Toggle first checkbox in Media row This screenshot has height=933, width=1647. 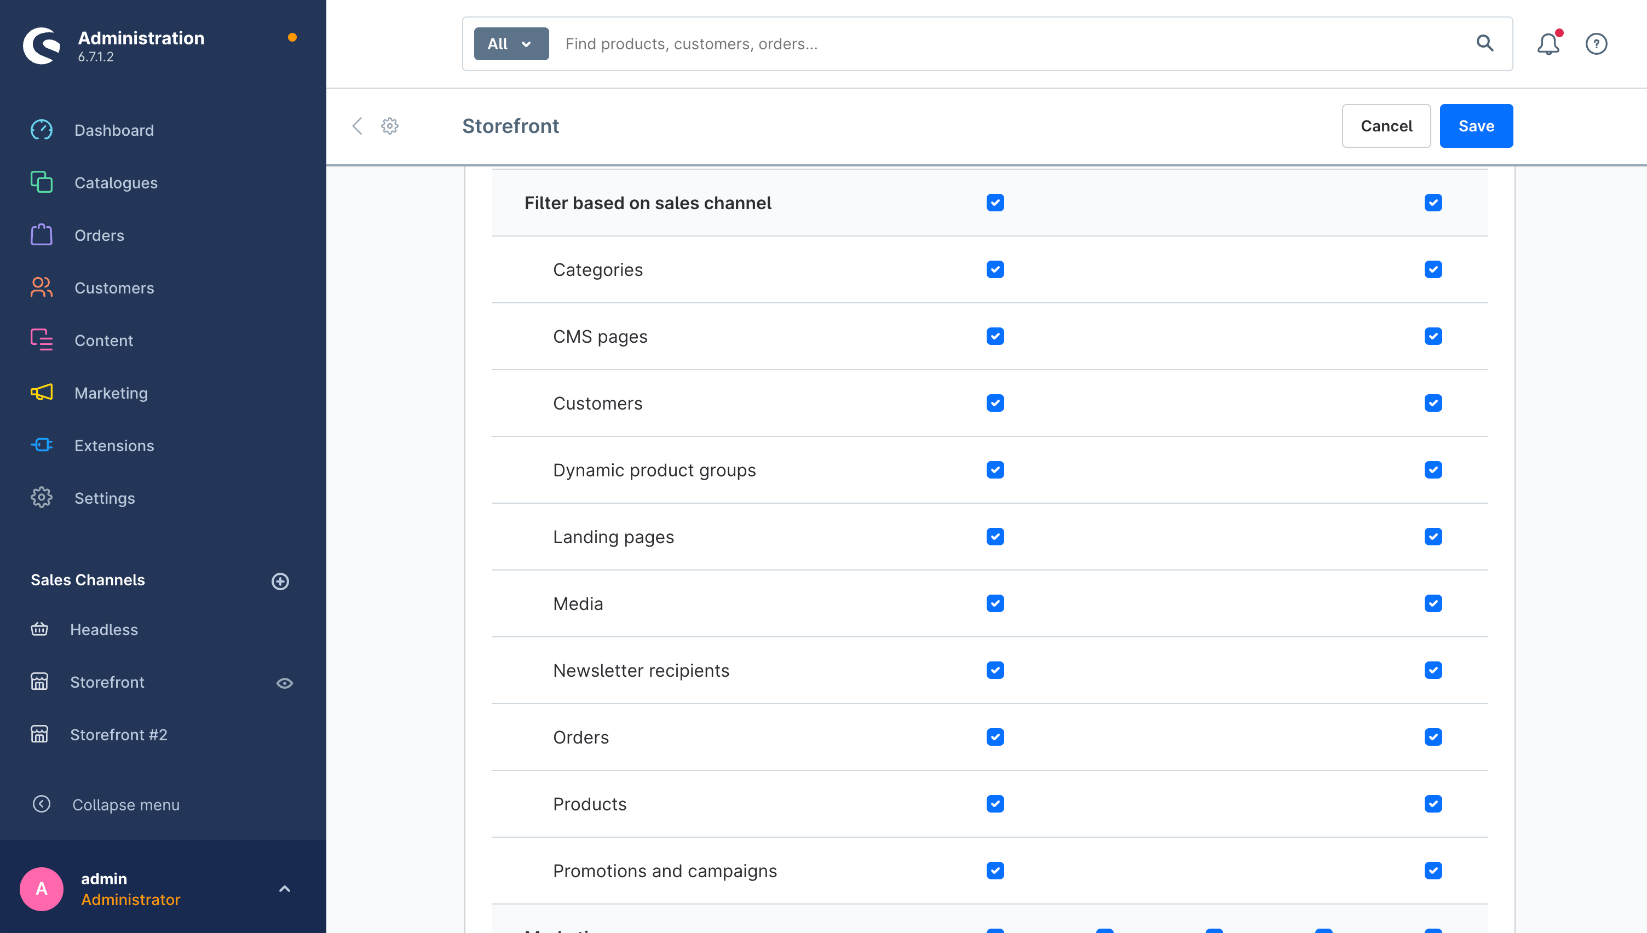[995, 603]
